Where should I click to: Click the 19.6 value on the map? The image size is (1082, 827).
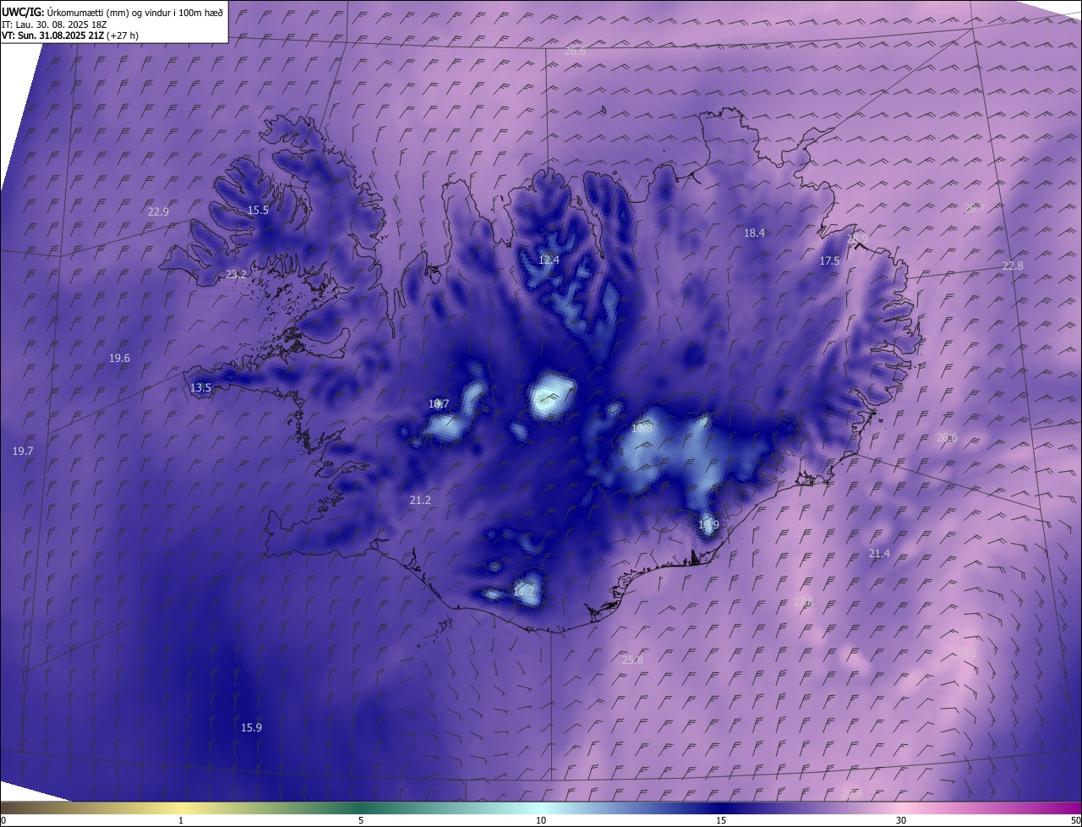(x=119, y=358)
